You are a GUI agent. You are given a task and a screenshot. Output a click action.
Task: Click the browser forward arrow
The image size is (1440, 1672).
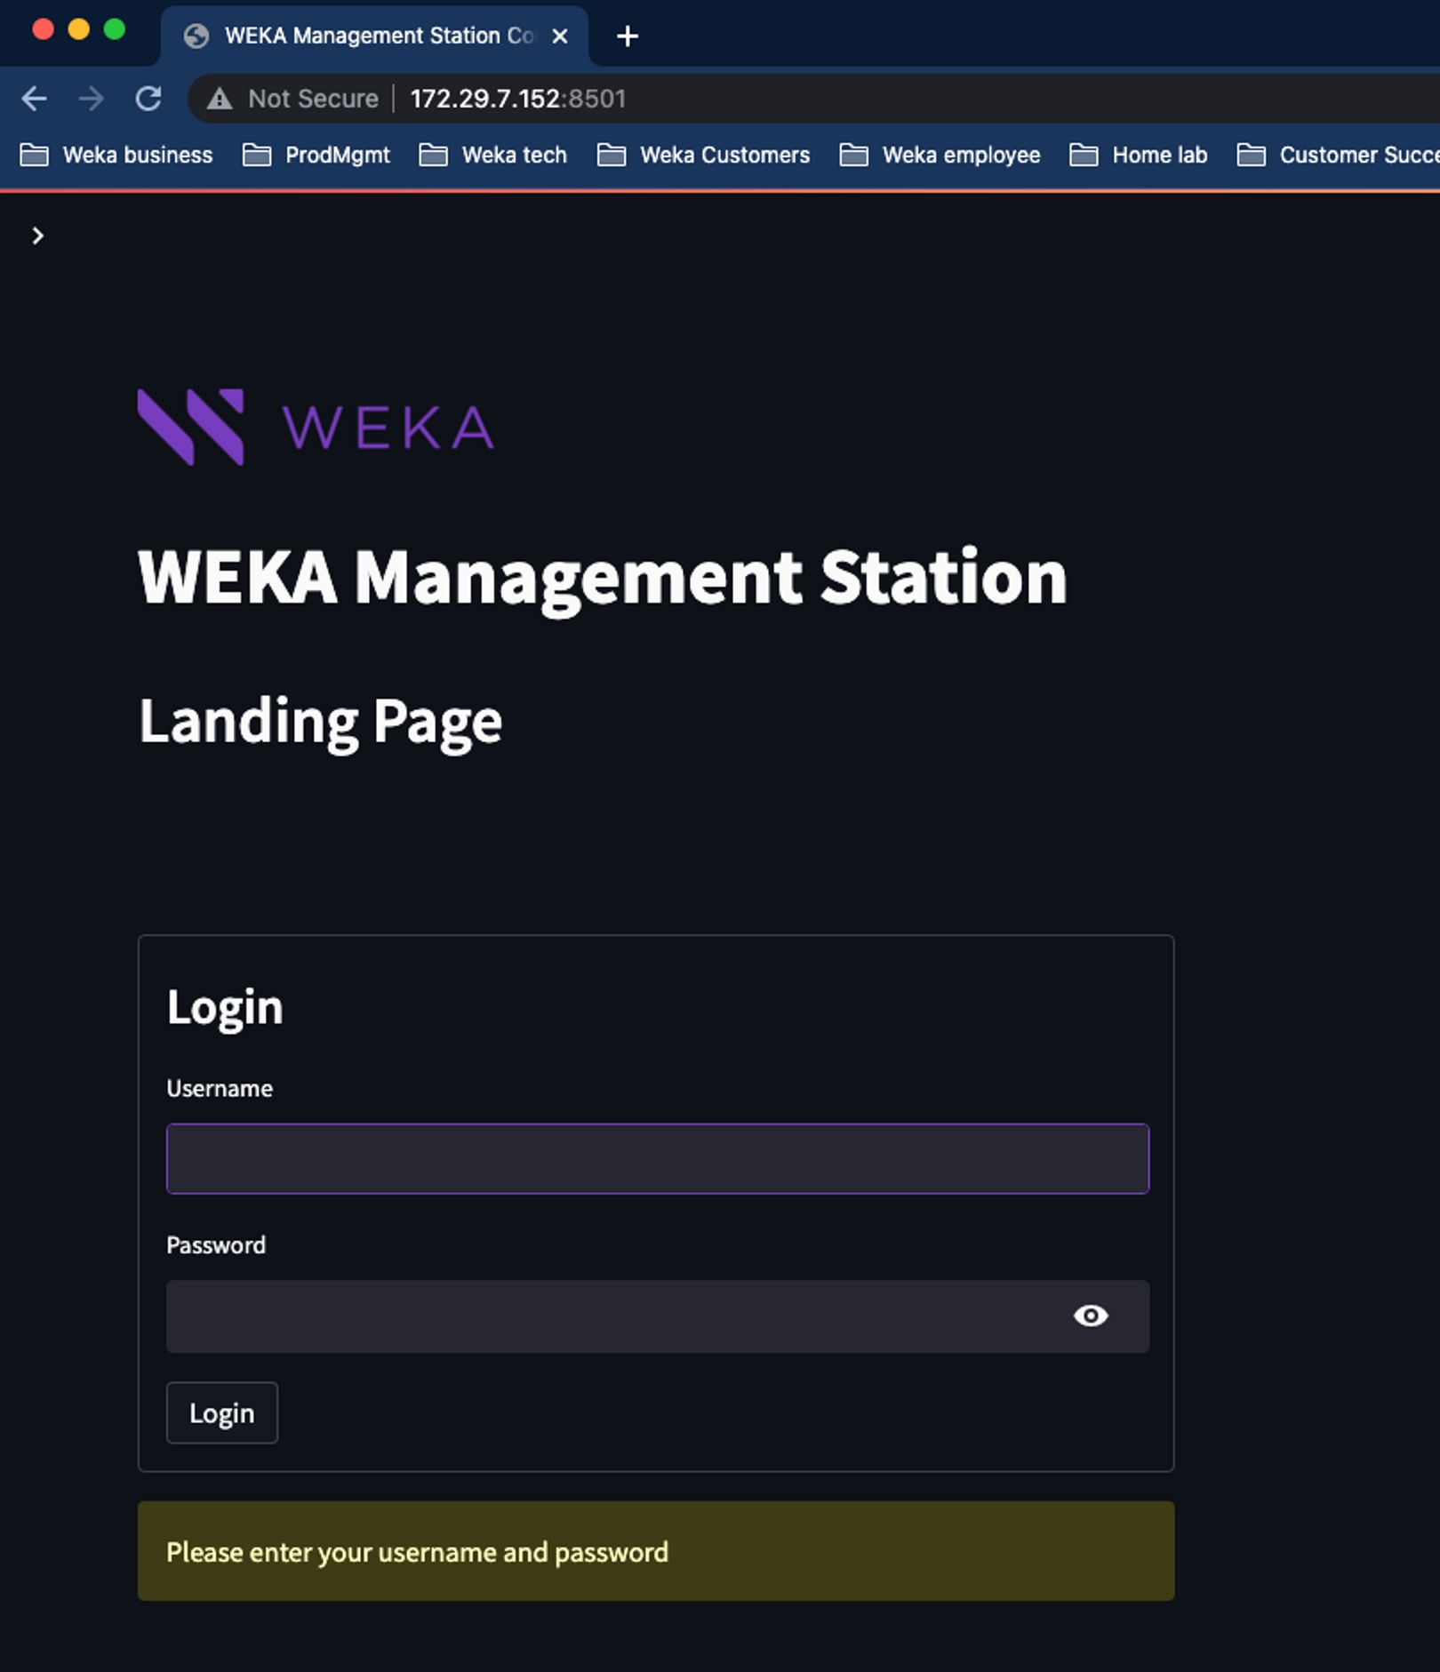(x=91, y=99)
